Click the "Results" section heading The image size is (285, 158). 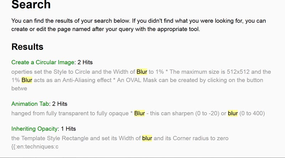pyautogui.click(x=27, y=47)
